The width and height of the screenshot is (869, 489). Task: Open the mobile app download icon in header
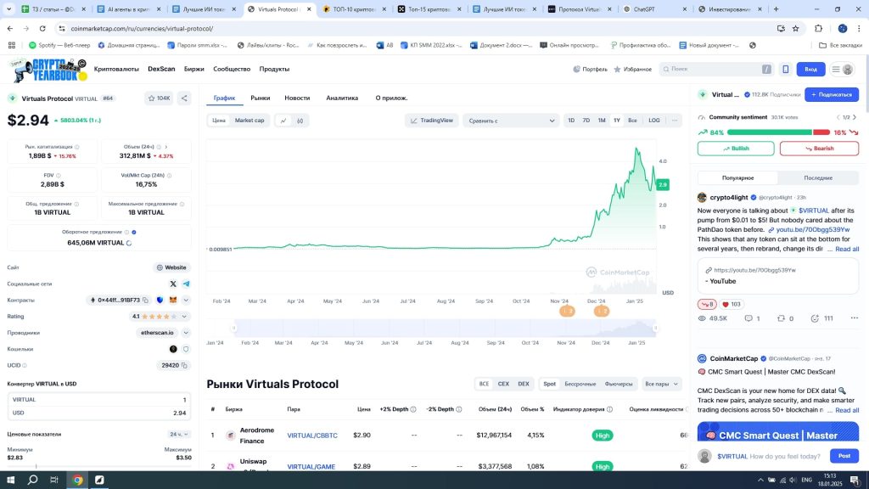(x=785, y=70)
